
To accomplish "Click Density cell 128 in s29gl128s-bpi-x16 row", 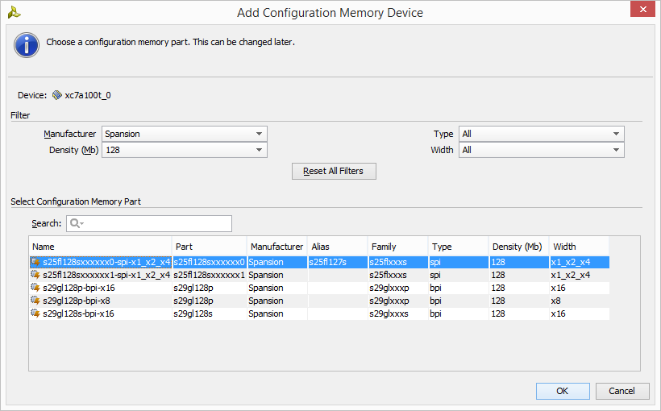I will tap(519, 313).
